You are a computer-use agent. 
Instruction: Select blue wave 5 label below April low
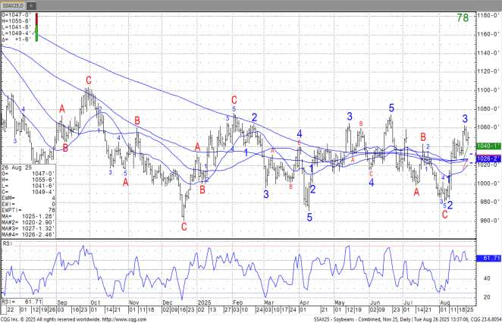(309, 218)
